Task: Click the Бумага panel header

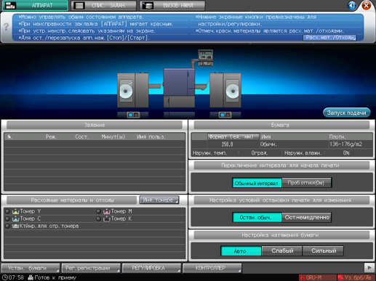Action: click(x=281, y=125)
